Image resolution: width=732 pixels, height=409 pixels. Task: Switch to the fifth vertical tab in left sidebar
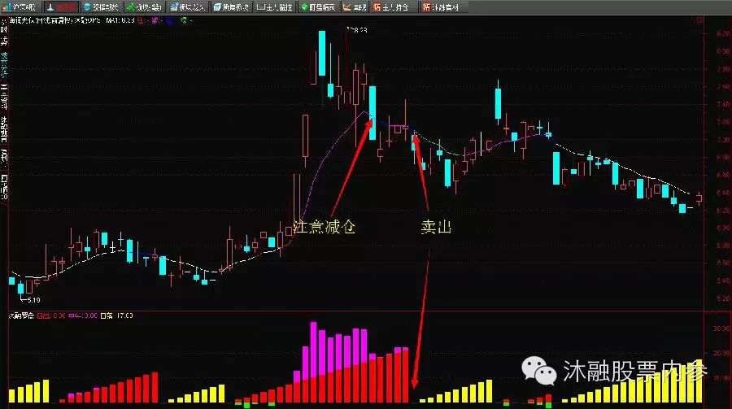click(x=4, y=158)
